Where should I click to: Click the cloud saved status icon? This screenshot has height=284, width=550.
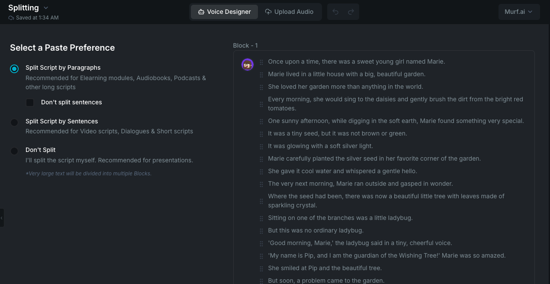point(11,18)
